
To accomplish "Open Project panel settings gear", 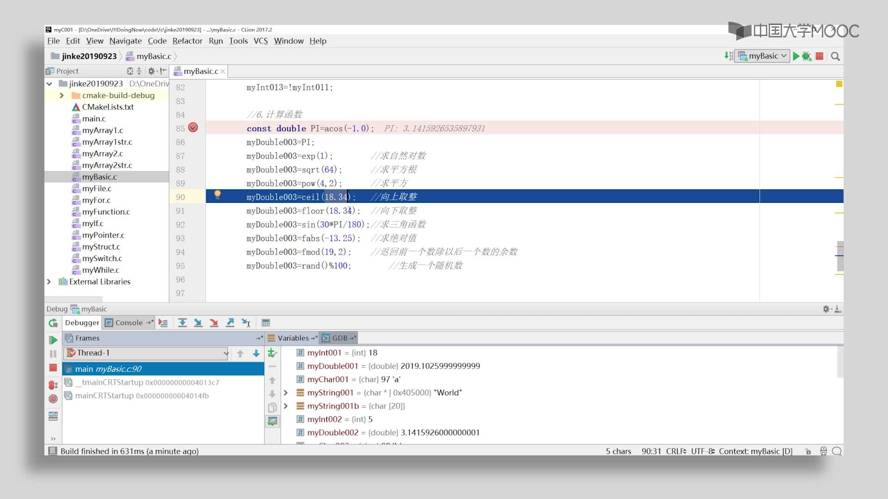I will click(x=151, y=71).
